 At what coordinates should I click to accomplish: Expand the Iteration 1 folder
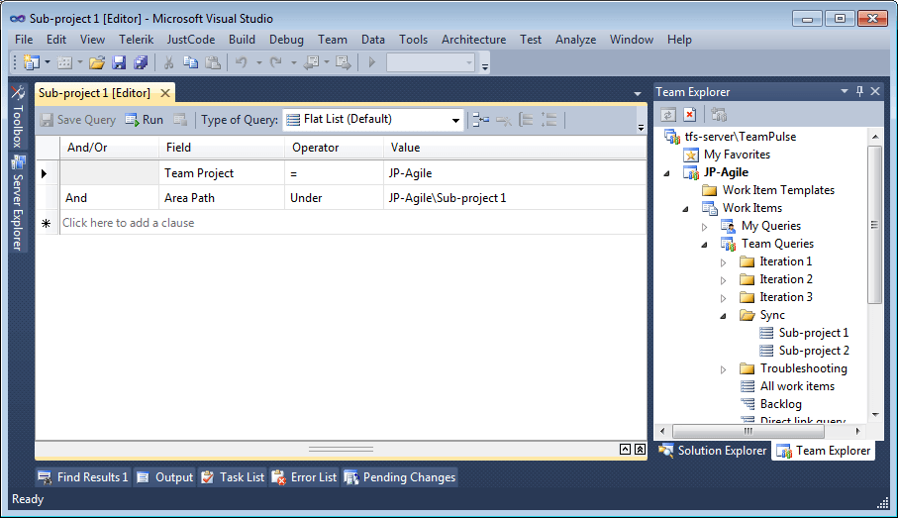coord(724,262)
